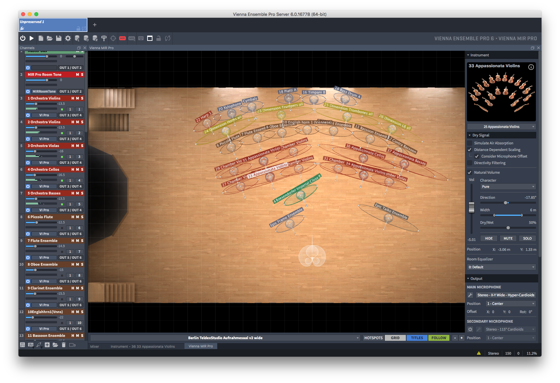
Task: Enable Simulate Air Absorption checkbox
Action: [470, 143]
